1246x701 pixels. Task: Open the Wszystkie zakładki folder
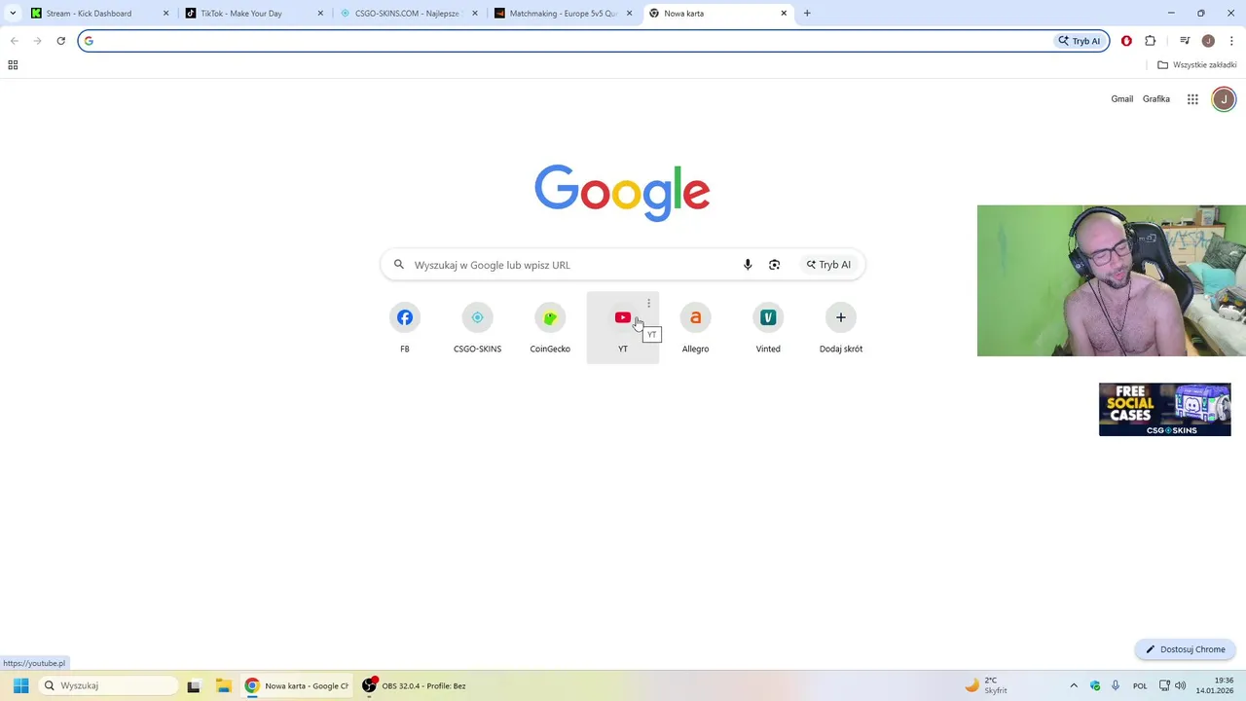pyautogui.click(x=1196, y=65)
